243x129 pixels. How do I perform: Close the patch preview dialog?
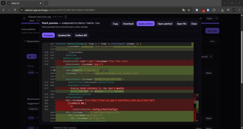point(194,24)
